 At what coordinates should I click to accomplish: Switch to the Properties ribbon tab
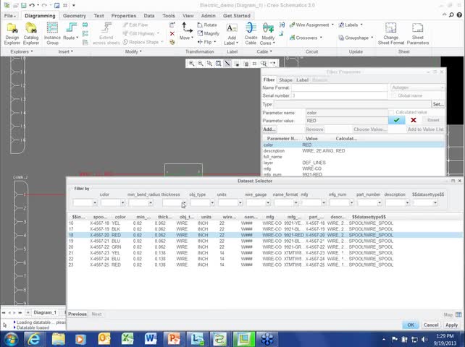(124, 16)
